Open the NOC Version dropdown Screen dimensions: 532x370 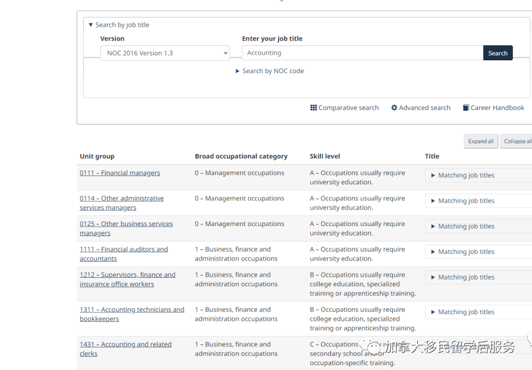pos(165,53)
